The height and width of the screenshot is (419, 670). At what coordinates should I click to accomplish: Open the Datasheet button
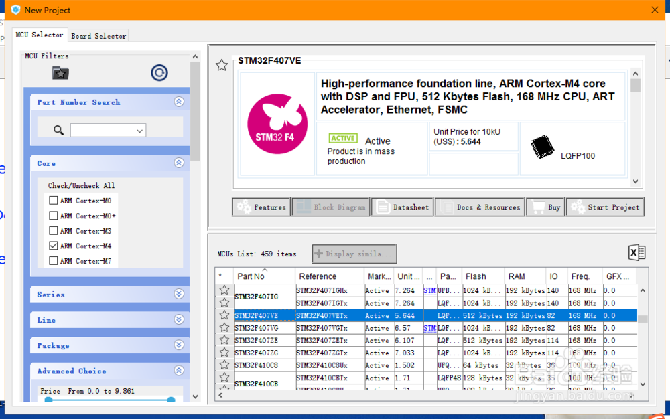403,207
